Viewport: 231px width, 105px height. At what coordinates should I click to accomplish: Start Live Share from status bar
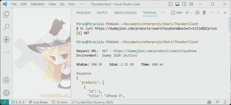[x=38, y=102]
